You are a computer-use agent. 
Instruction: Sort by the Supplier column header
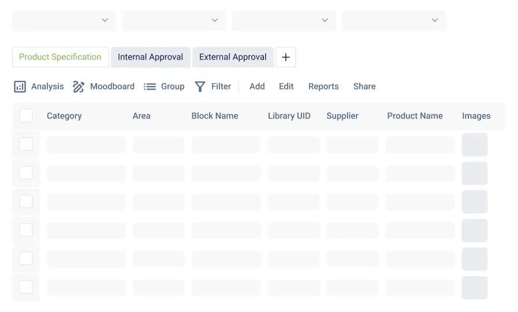coord(342,116)
